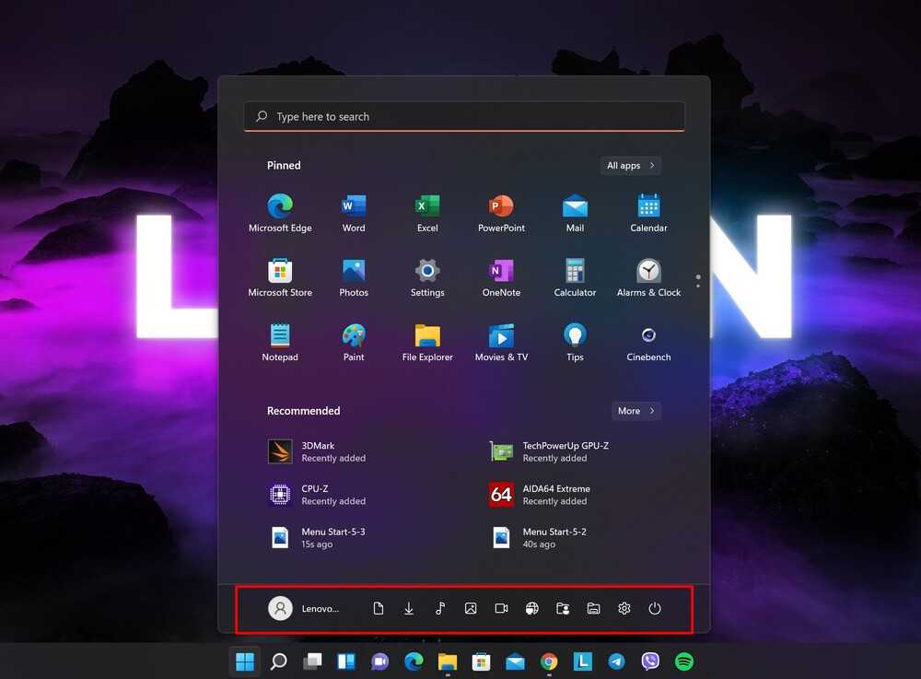Open the OneNote pinned app
921x679 pixels.
pyautogui.click(x=501, y=277)
